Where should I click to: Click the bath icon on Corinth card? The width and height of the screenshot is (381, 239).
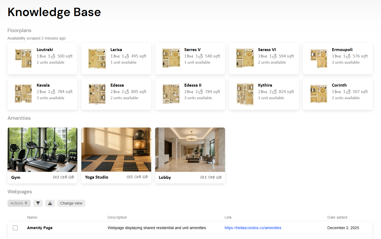click(x=348, y=92)
